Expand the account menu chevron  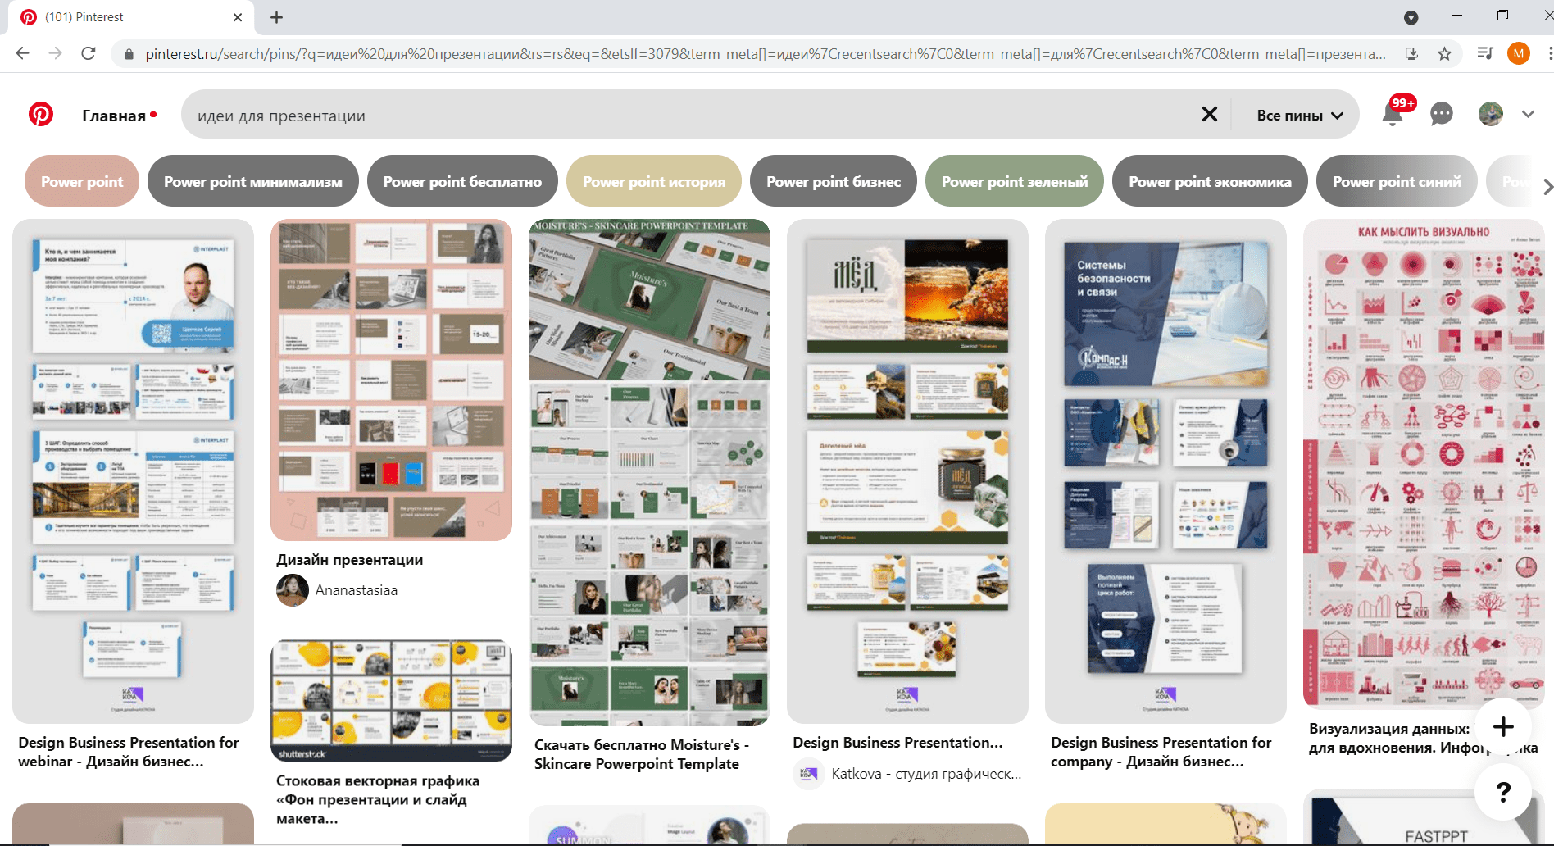click(1529, 114)
